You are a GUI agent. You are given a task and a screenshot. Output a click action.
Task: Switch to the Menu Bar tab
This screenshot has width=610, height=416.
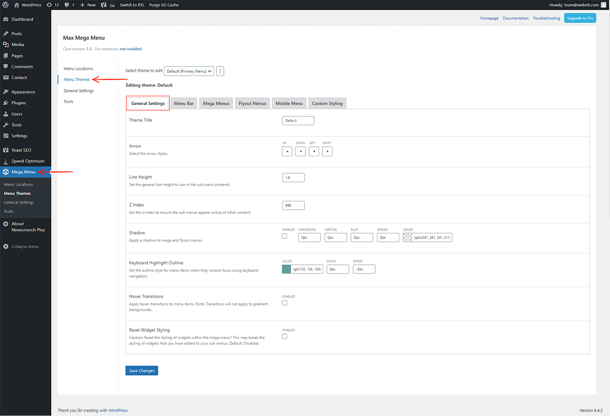click(184, 104)
